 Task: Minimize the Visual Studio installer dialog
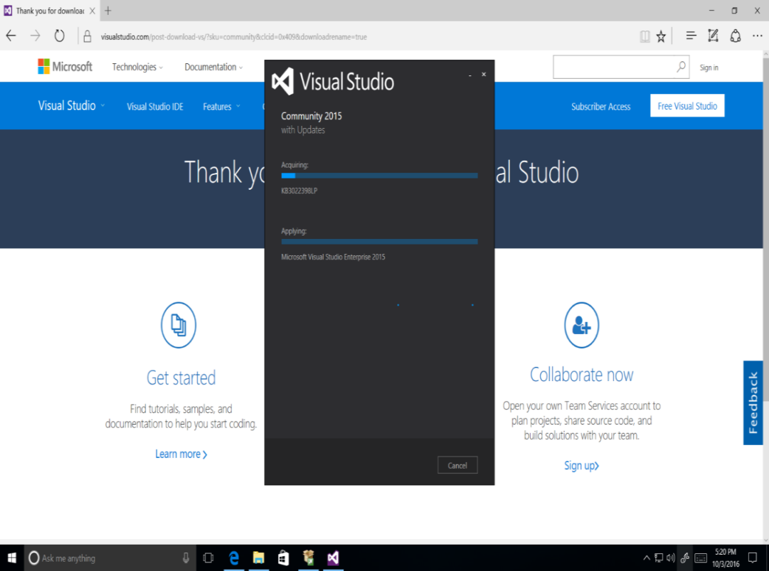tap(470, 75)
